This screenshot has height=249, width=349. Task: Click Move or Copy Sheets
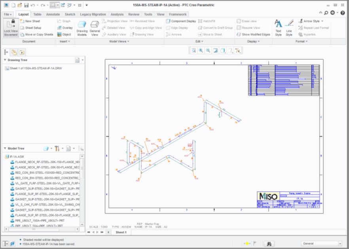37,34
